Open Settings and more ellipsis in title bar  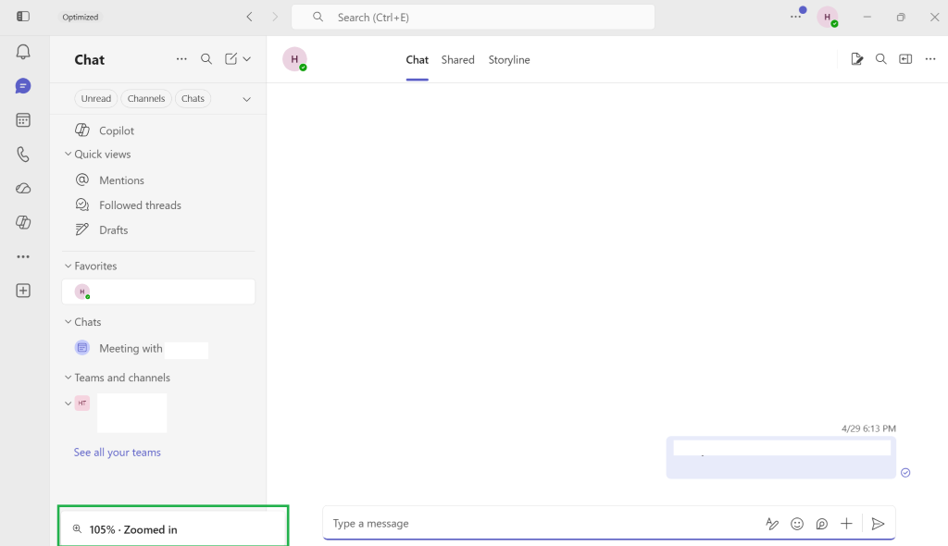click(x=795, y=17)
